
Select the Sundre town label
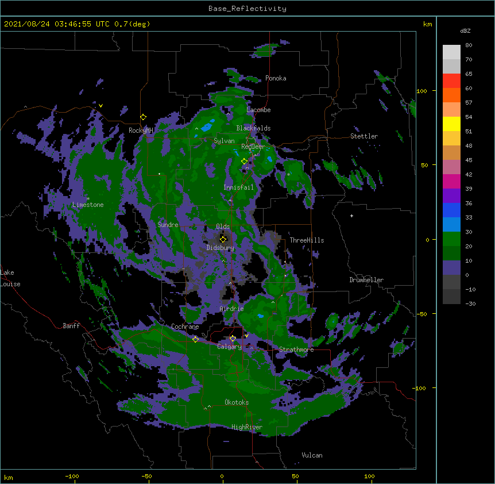[168, 225]
